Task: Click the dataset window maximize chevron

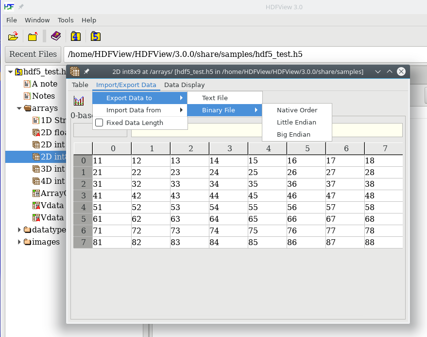Action: click(390, 71)
